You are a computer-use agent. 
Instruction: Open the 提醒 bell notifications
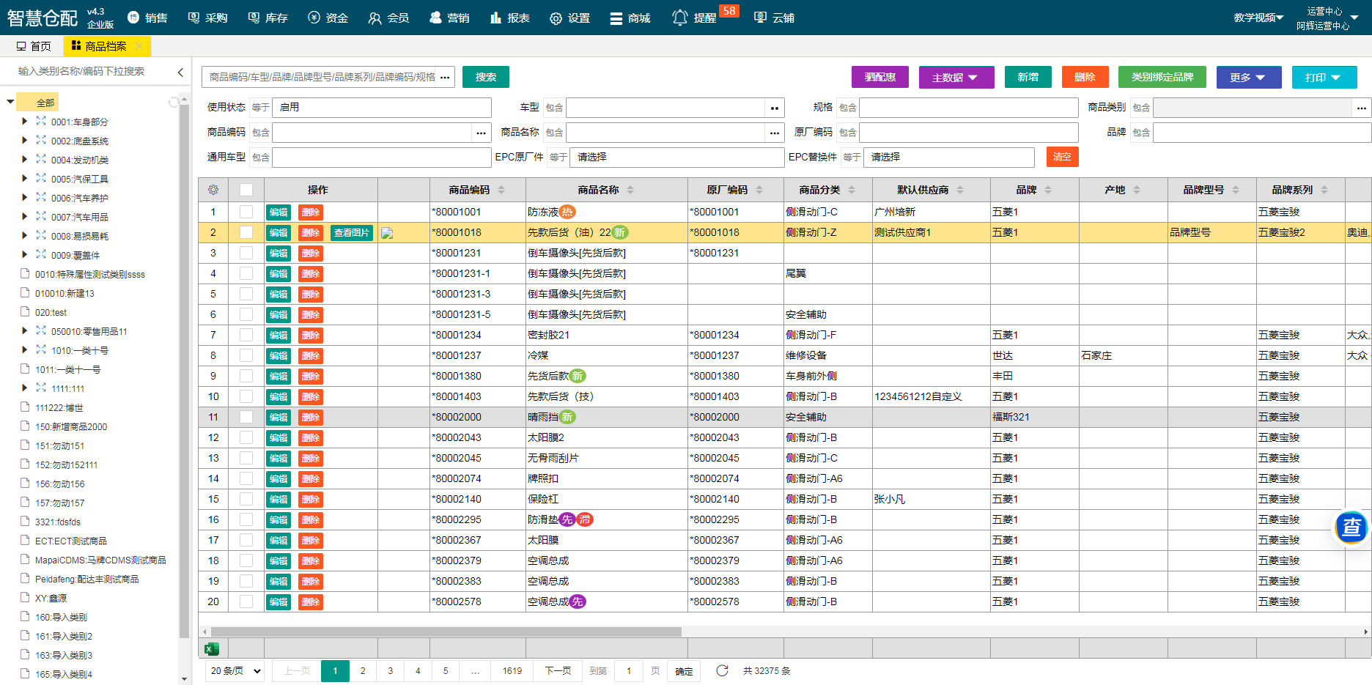click(x=680, y=18)
